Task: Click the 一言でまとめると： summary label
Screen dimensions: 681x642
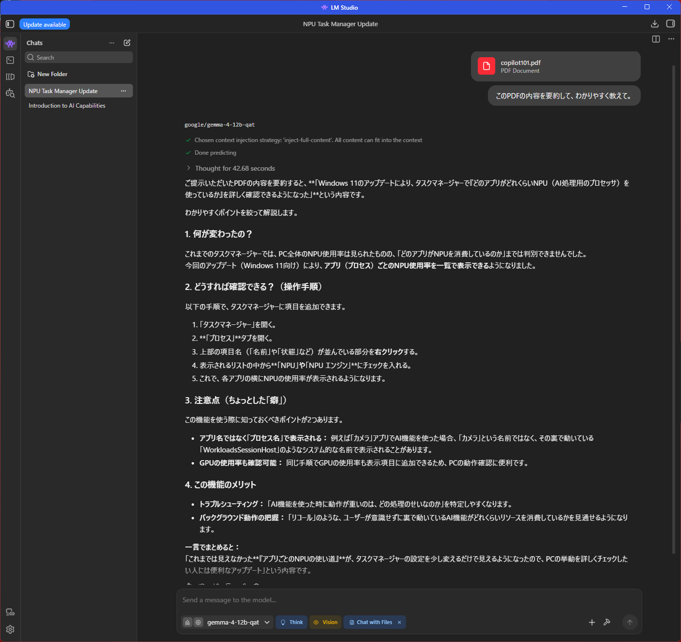Action: point(212,547)
